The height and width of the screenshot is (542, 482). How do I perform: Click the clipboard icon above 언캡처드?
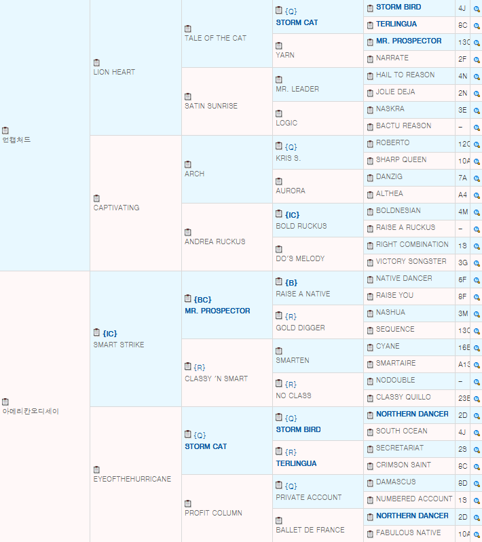point(5,130)
